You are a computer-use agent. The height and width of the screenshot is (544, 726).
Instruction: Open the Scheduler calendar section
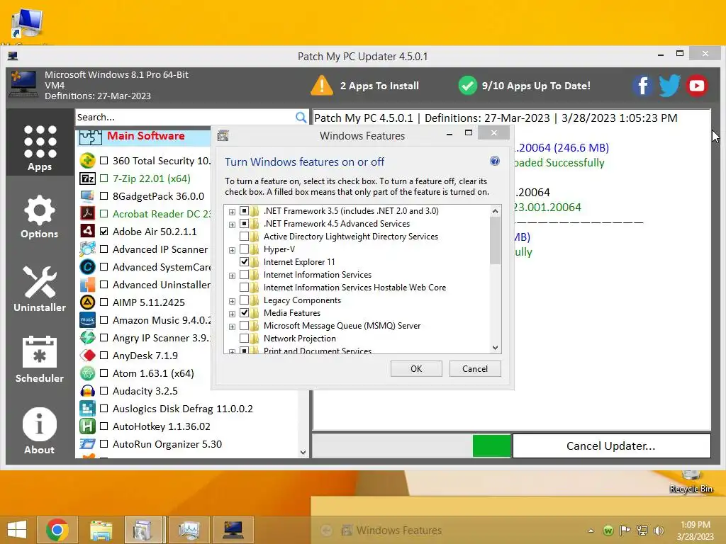pyautogui.click(x=40, y=359)
